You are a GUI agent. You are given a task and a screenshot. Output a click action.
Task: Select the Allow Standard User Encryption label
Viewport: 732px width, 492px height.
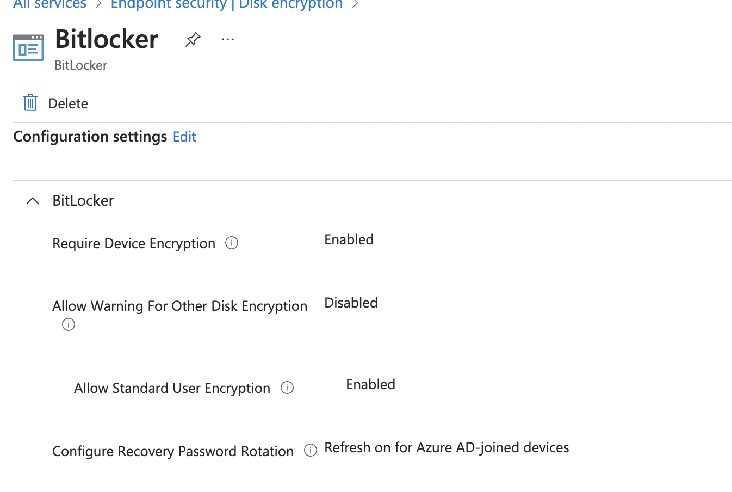pos(172,388)
